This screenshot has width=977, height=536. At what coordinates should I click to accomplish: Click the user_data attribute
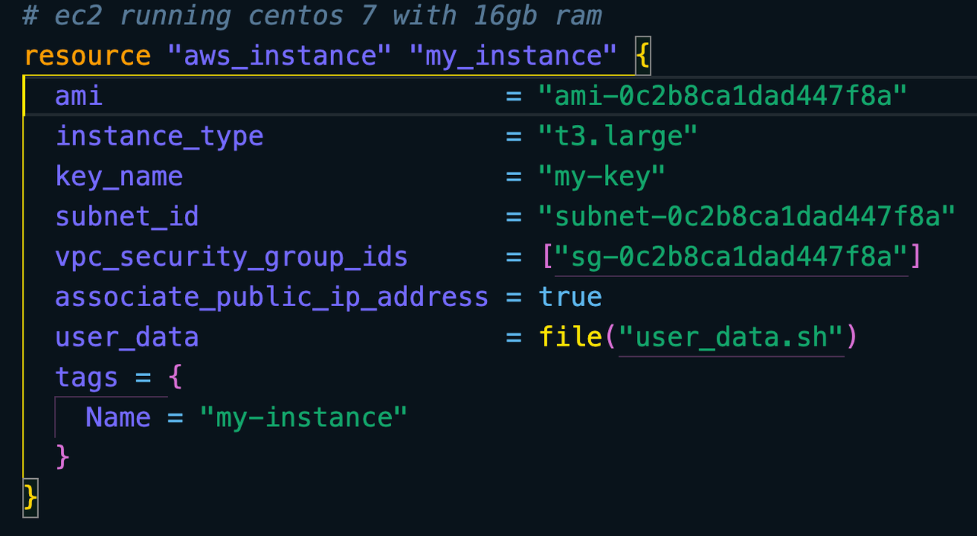tap(126, 337)
